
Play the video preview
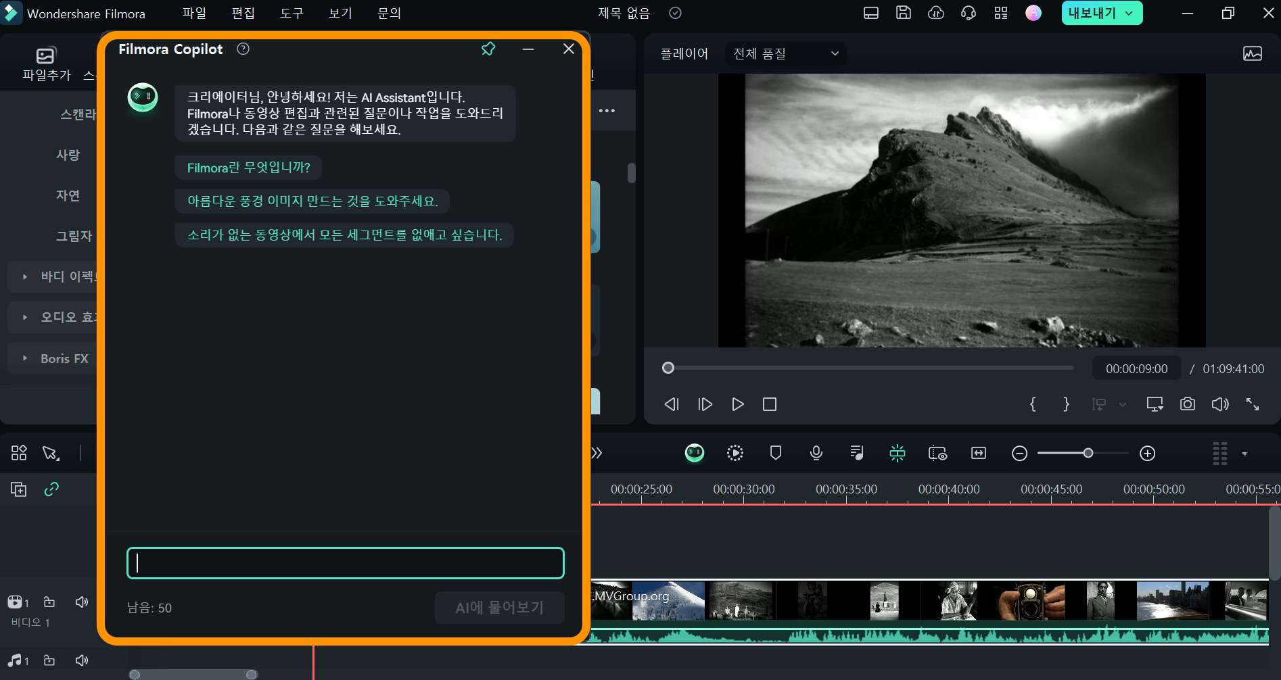pos(738,404)
